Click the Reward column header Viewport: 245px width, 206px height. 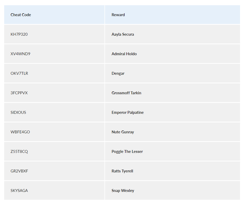pos(118,15)
